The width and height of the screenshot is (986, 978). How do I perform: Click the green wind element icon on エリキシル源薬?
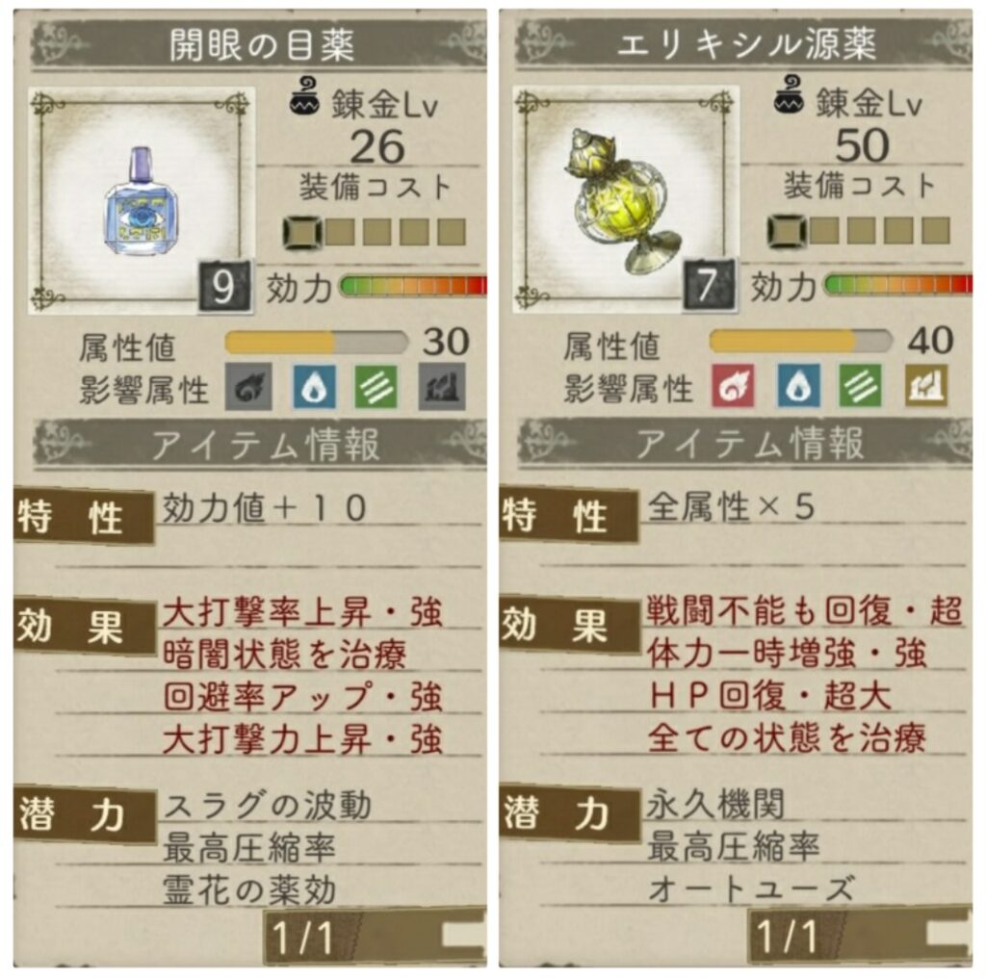tap(860, 385)
